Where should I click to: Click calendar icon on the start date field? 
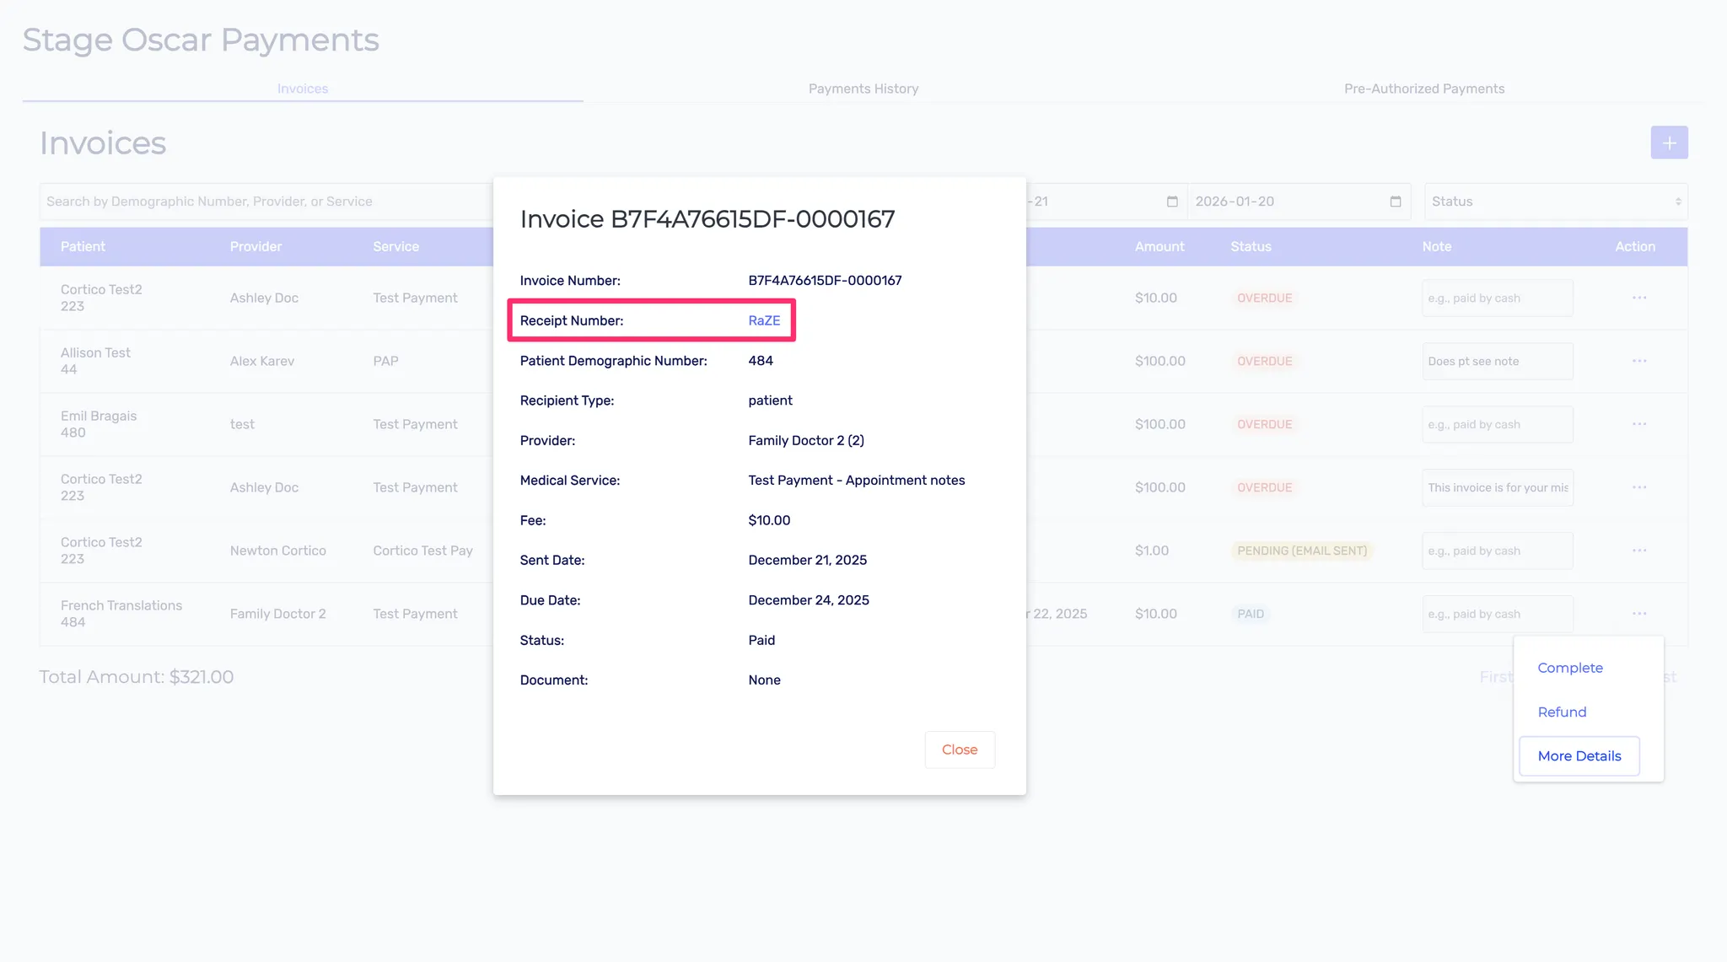coord(1172,202)
